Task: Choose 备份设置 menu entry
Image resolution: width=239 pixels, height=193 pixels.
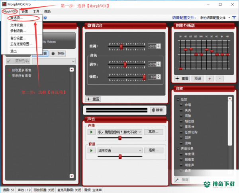Action: coord(18,38)
